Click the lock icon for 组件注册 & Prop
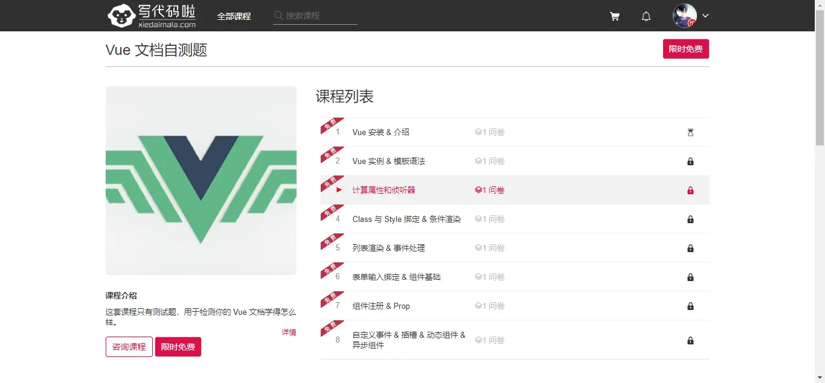This screenshot has height=383, width=825. coord(690,306)
